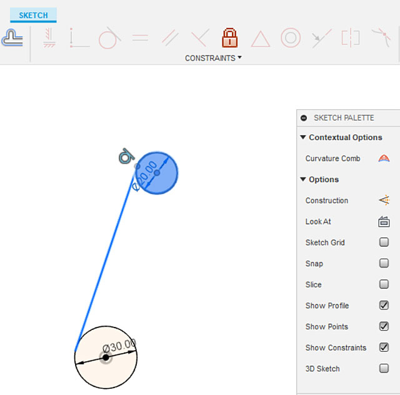Turn on the Snap checkbox
The height and width of the screenshot is (395, 400).
click(x=384, y=264)
